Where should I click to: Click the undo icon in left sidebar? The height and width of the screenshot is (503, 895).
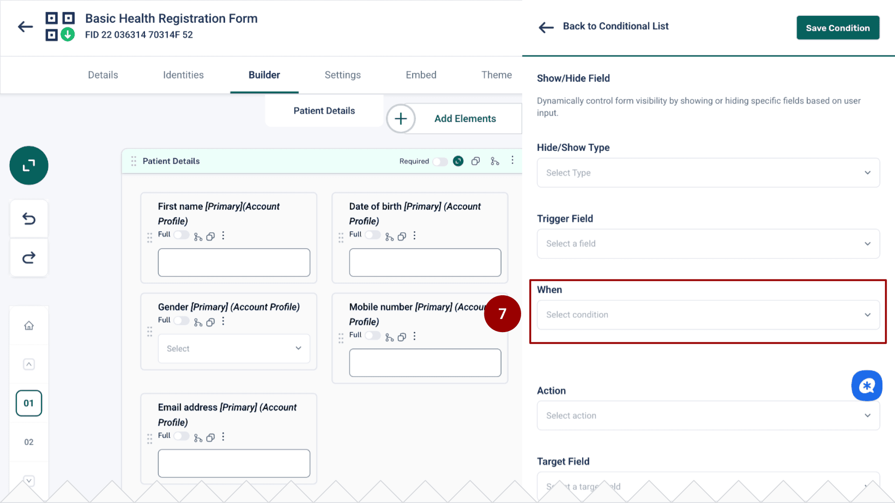click(28, 218)
